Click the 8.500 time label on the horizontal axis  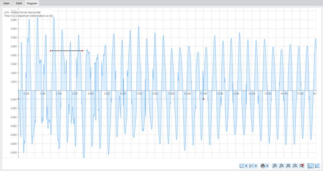[155, 94]
